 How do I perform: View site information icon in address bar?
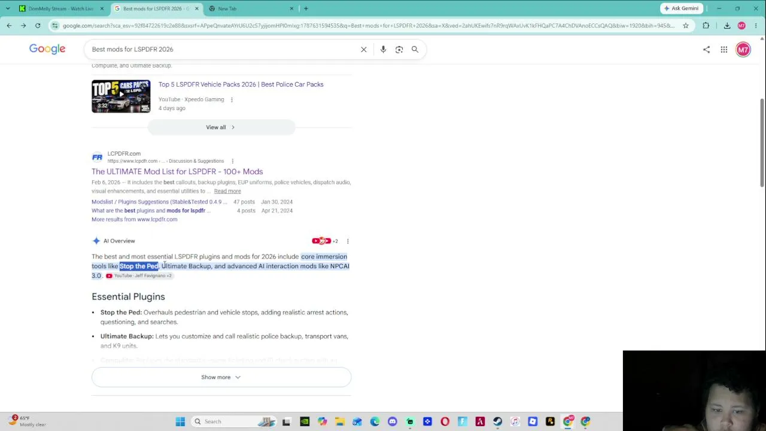(x=55, y=26)
